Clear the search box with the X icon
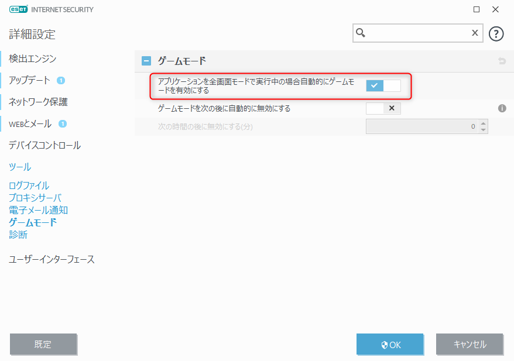 click(475, 33)
